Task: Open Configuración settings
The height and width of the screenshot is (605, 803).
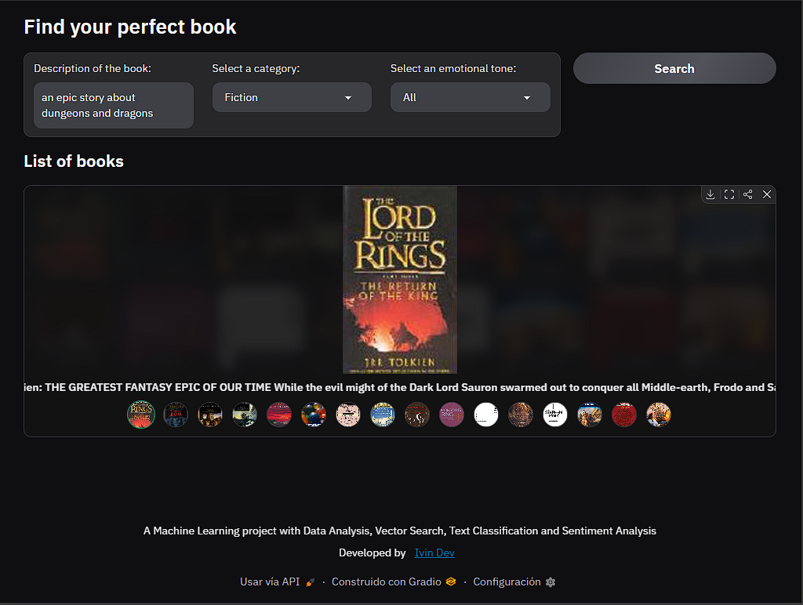Action: point(514,582)
